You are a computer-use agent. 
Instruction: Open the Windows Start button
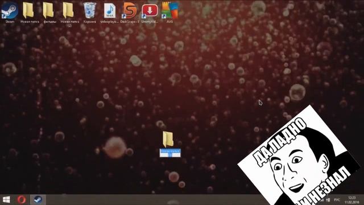pos(6,200)
